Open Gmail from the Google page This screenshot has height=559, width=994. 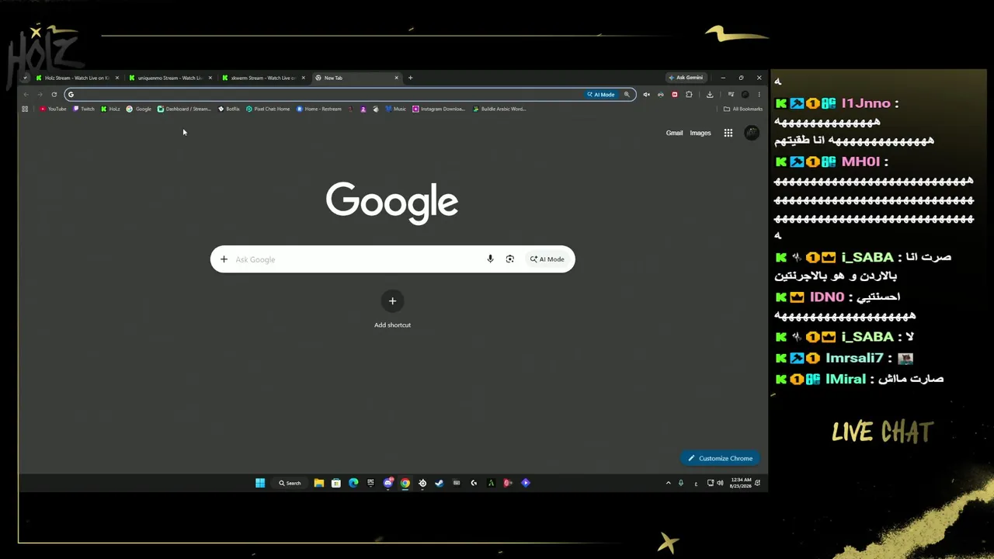(674, 133)
